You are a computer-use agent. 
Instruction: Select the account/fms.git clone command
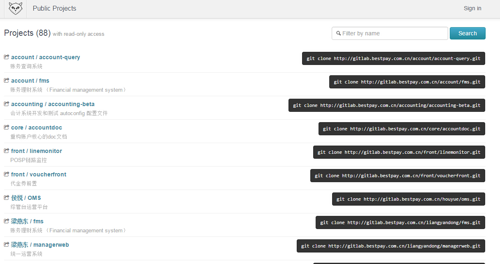(407, 82)
